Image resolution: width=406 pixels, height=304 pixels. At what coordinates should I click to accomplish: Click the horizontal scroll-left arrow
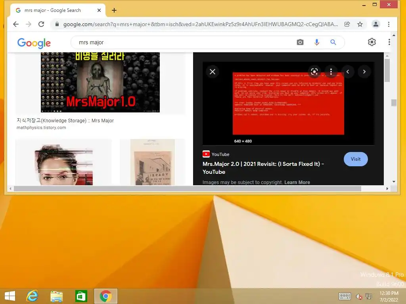click(10, 189)
